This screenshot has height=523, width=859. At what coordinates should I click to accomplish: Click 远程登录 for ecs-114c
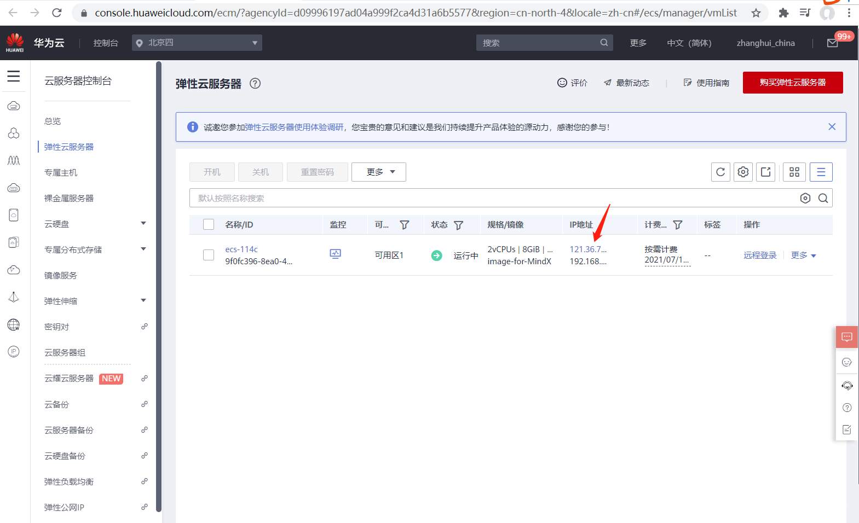point(760,255)
